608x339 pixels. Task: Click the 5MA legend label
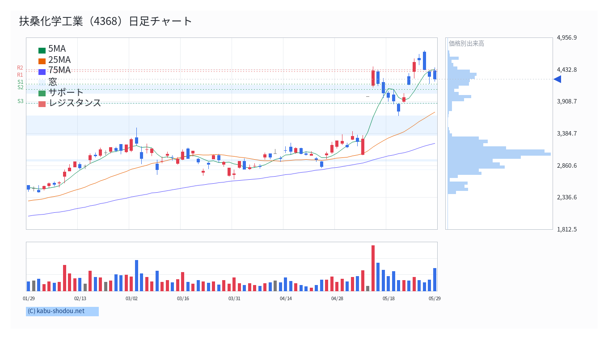[57, 49]
